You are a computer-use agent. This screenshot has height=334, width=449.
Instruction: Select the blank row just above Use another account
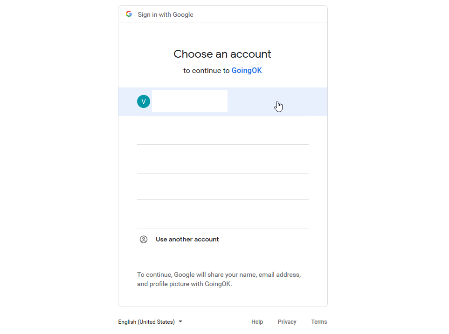(x=223, y=214)
